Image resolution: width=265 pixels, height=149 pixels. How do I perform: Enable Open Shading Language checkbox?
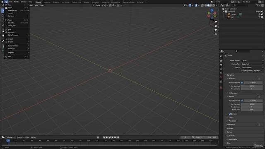tap(242, 71)
